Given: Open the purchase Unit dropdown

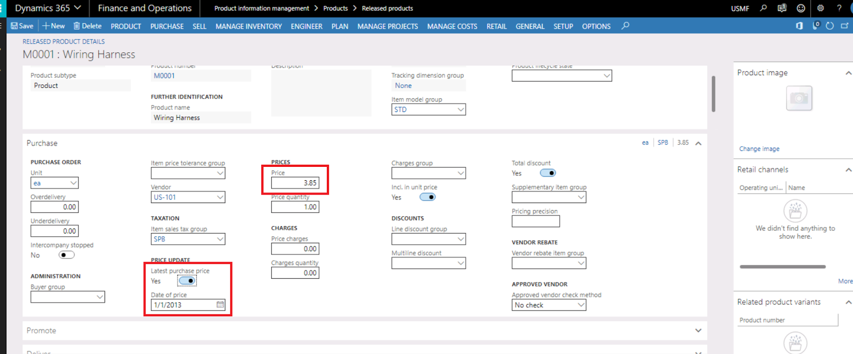Looking at the screenshot, I should 74,183.
